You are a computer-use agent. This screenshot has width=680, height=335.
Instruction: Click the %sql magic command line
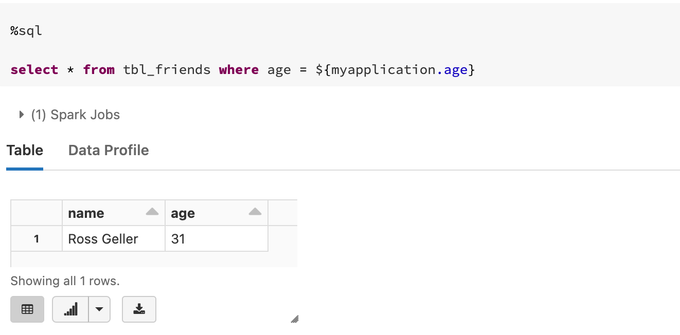pyautogui.click(x=26, y=31)
